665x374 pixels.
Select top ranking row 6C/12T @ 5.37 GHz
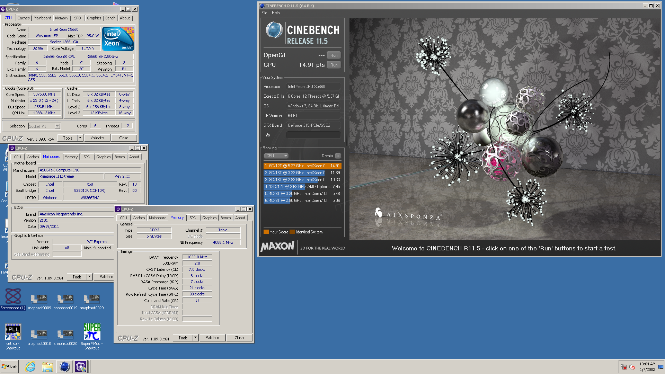(302, 166)
